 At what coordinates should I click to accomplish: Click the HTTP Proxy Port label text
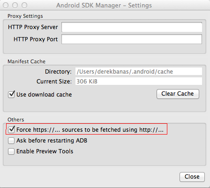point(36,39)
